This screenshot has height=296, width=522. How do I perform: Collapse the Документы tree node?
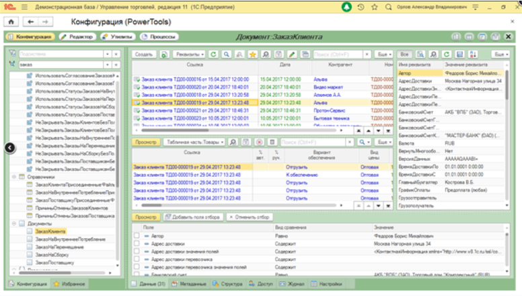14,223
